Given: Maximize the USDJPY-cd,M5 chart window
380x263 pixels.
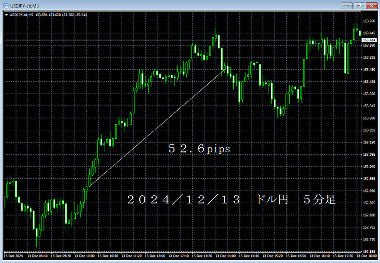Looking at the screenshot, I should (x=359, y=6).
